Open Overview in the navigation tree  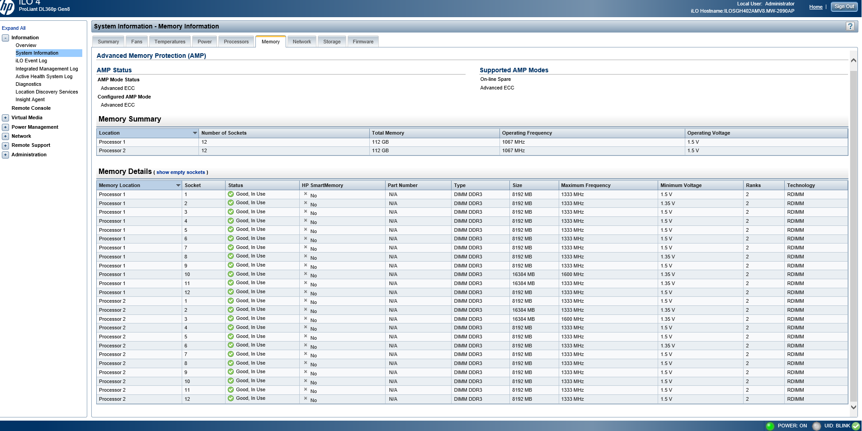26,45
